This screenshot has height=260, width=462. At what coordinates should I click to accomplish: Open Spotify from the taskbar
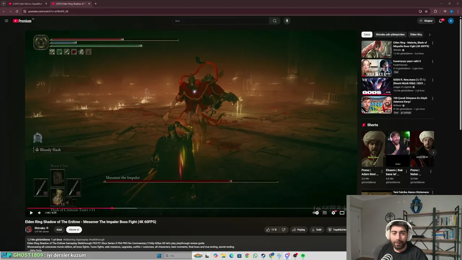[303, 256]
